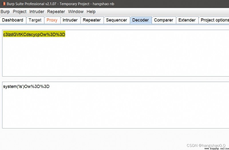Viewport: 229px width, 150px height.
Task: Click the highlighted text c3lzdGVtKCdscycpOw%3D%3D
Action: pyautogui.click(x=34, y=34)
